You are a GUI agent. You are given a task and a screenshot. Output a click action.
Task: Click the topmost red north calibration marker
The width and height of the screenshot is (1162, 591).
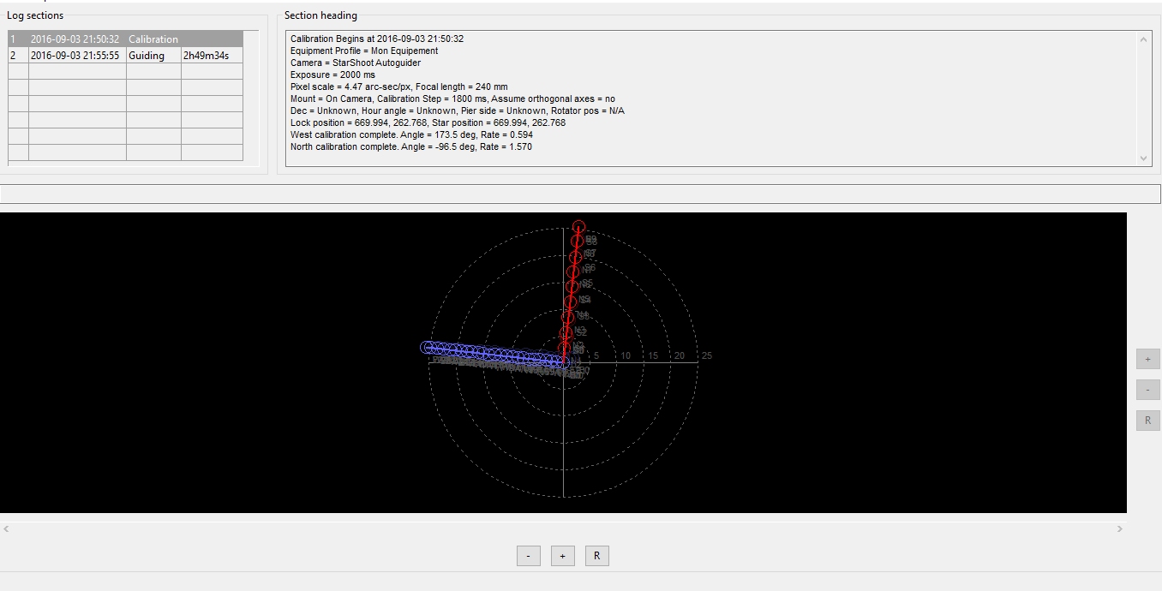coord(578,226)
